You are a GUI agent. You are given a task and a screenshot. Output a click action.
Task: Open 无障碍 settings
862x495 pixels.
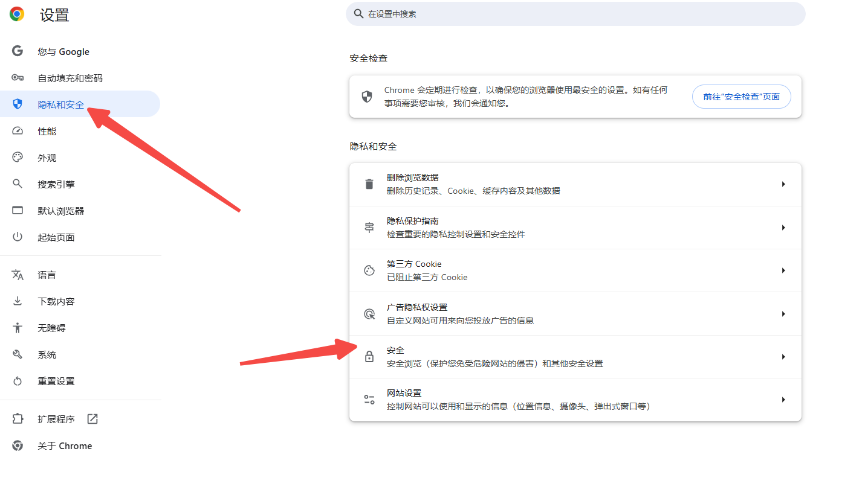(80, 328)
